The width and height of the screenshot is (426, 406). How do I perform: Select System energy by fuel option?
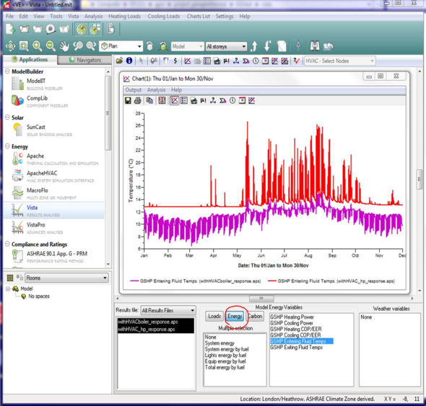[x=227, y=349]
